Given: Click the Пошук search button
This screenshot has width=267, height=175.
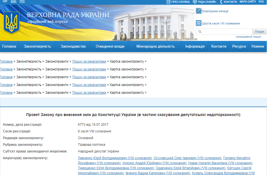Looking at the screenshot, I should pos(259,31).
